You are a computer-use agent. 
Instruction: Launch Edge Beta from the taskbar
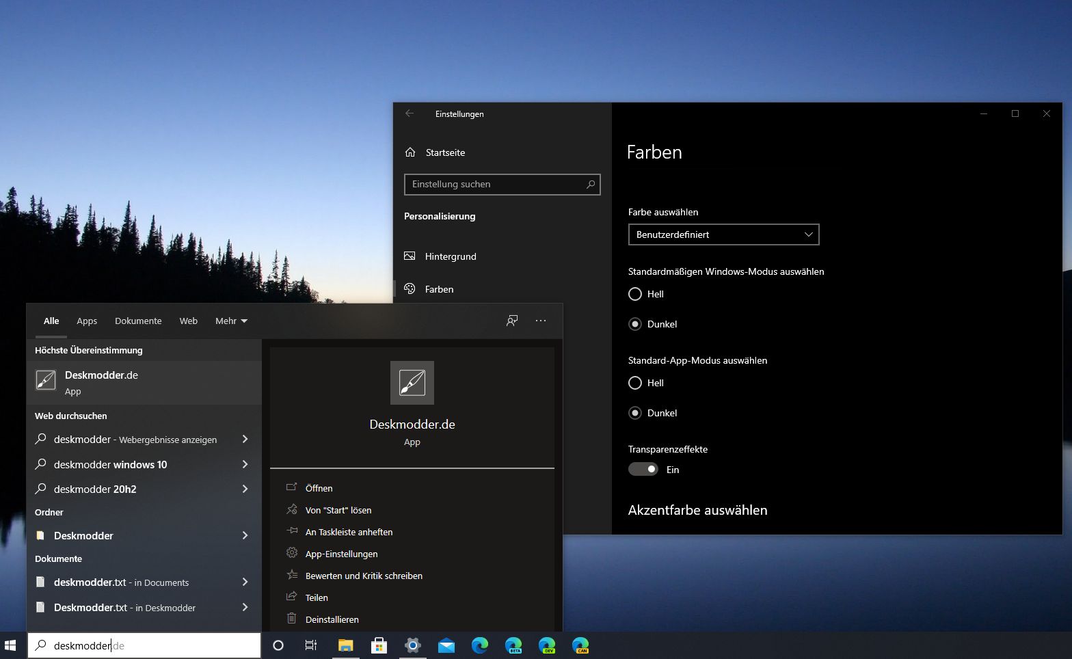pyautogui.click(x=513, y=645)
